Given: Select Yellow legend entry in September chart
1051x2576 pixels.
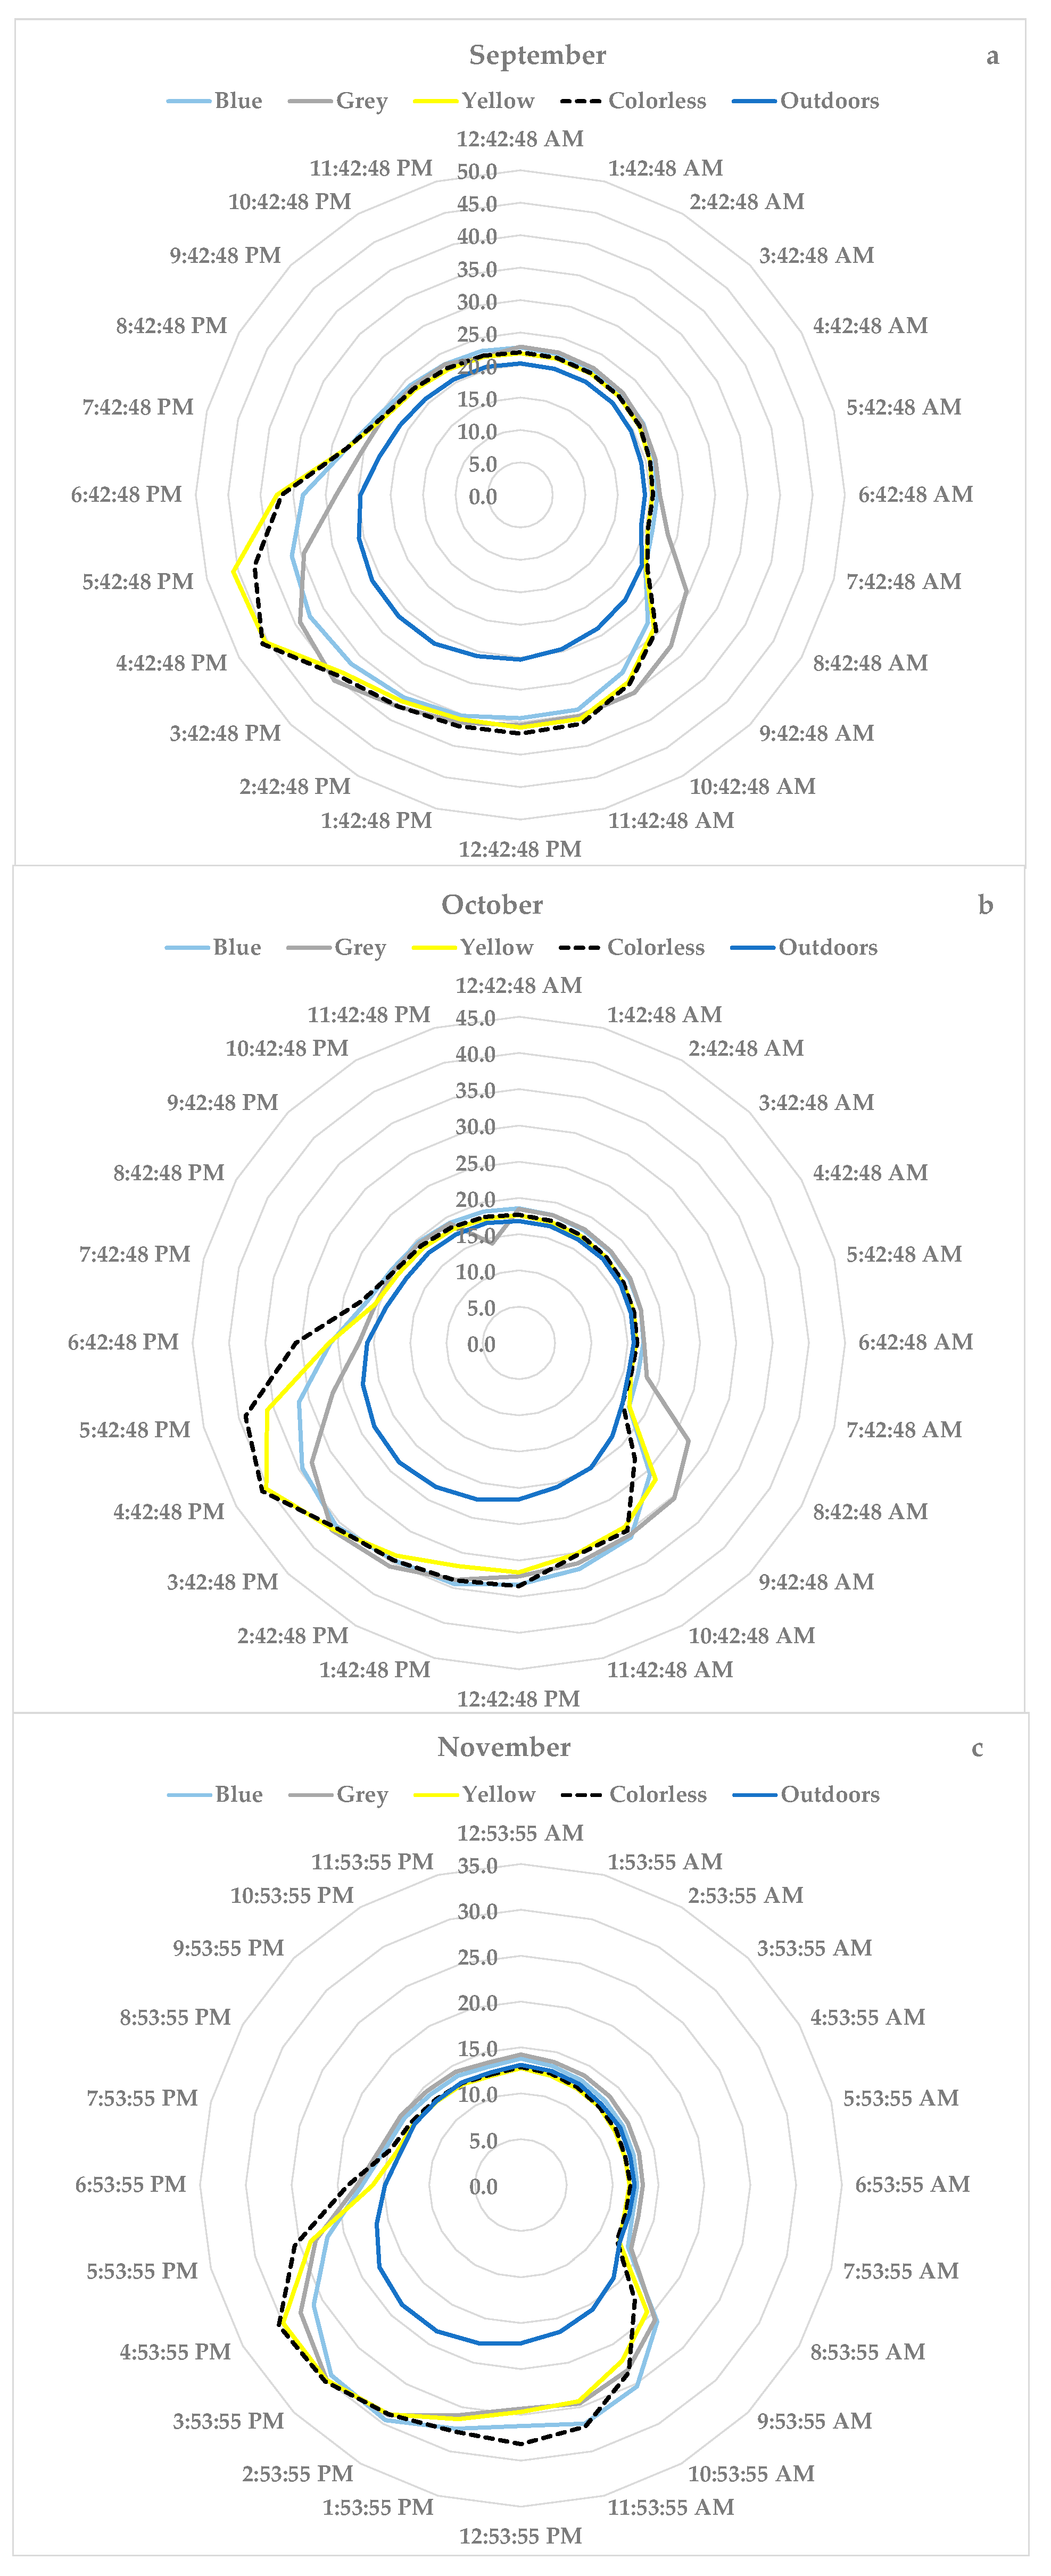Looking at the screenshot, I should pos(497,101).
